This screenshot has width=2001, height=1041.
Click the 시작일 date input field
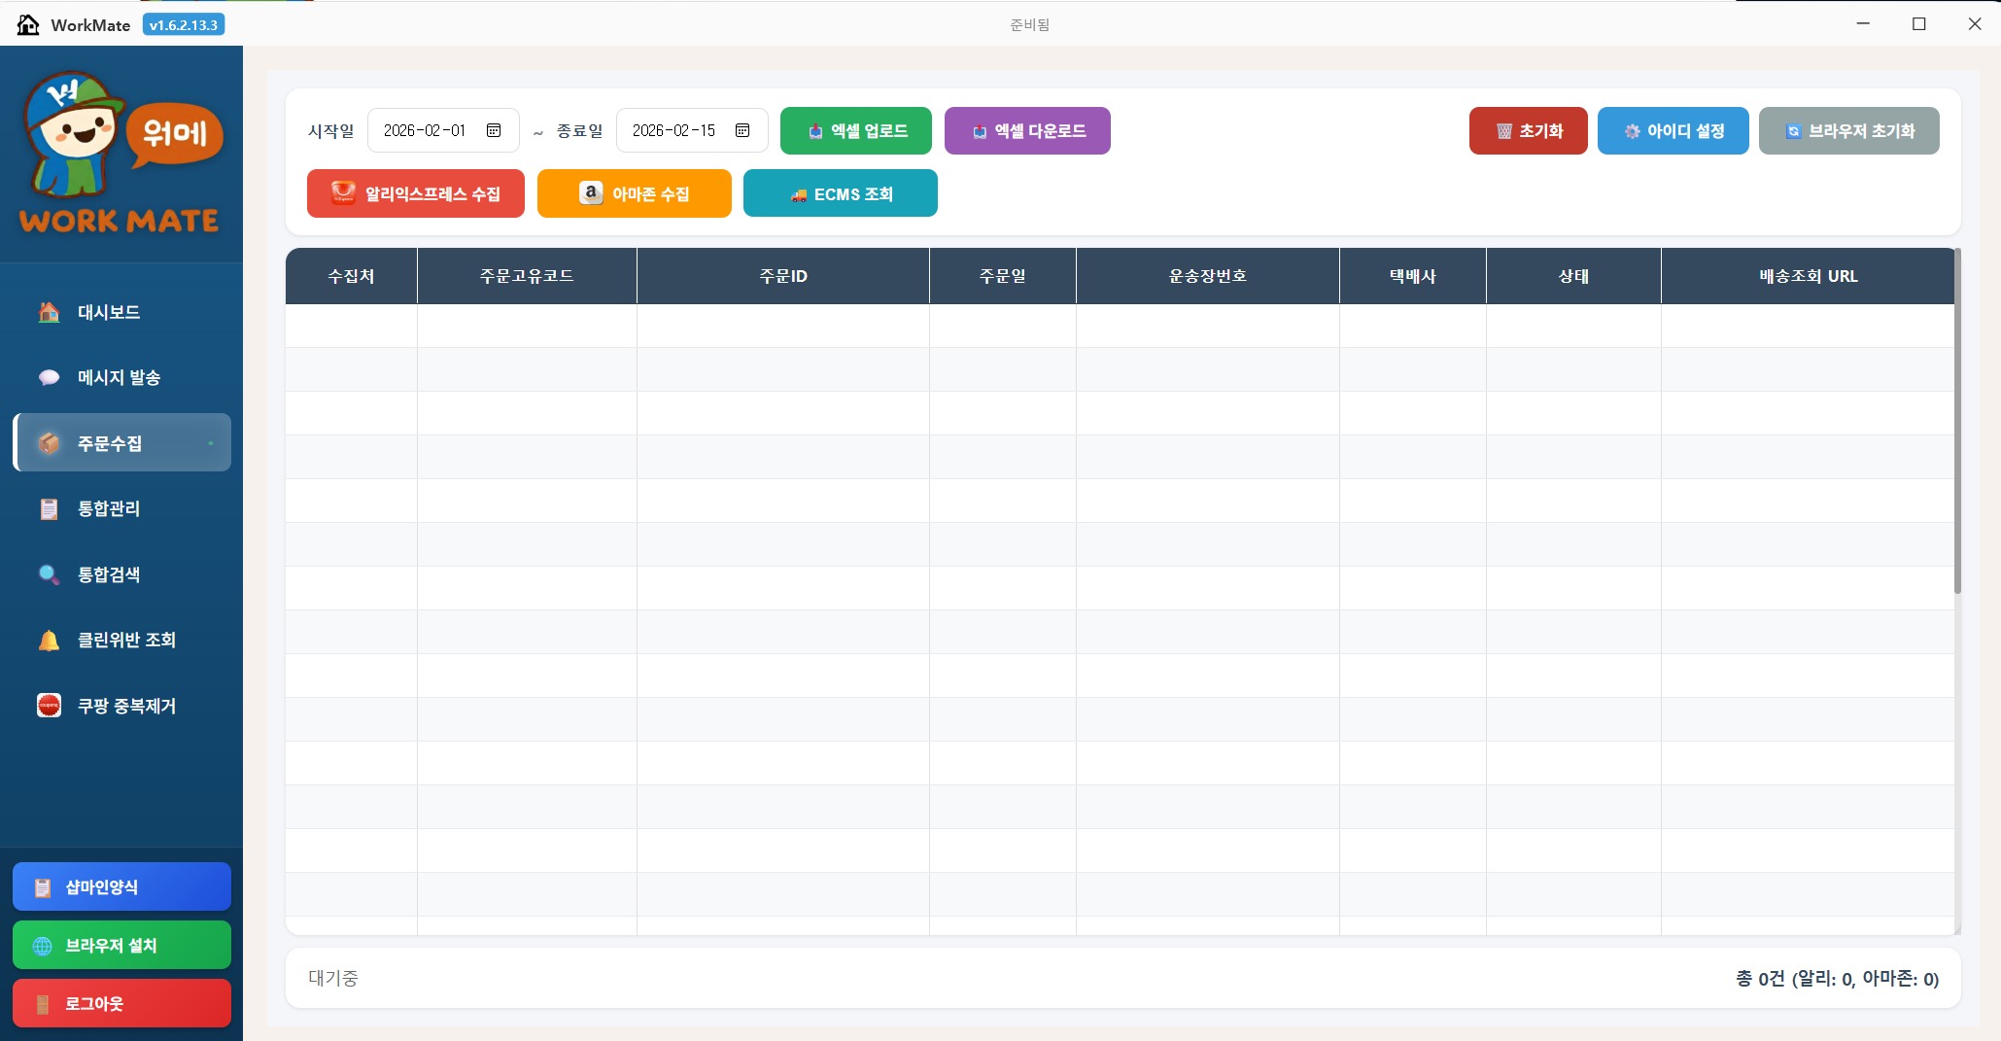(443, 130)
